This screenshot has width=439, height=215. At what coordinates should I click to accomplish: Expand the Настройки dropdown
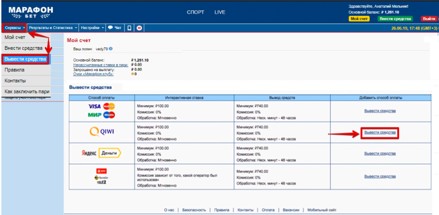92,28
